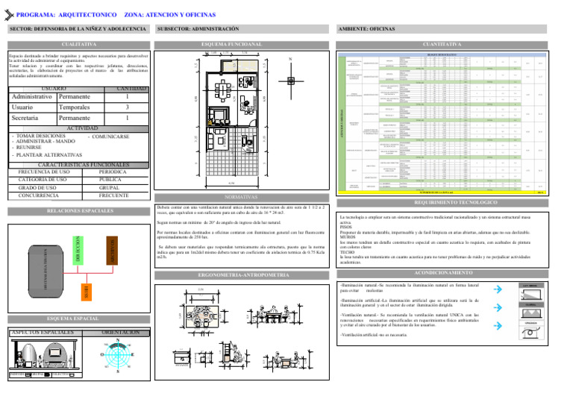Tick the filled GRUPAL box under the sketch
Viewport: 573px width, 405px height.
tap(46, 374)
